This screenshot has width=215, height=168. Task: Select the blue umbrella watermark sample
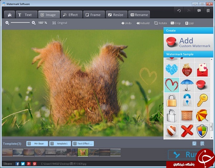tap(187, 85)
